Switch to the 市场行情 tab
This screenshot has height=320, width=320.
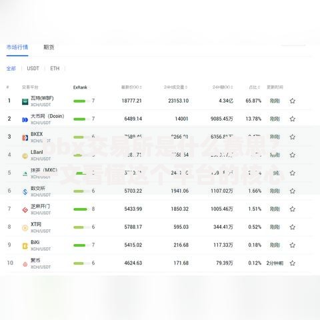pyautogui.click(x=17, y=47)
